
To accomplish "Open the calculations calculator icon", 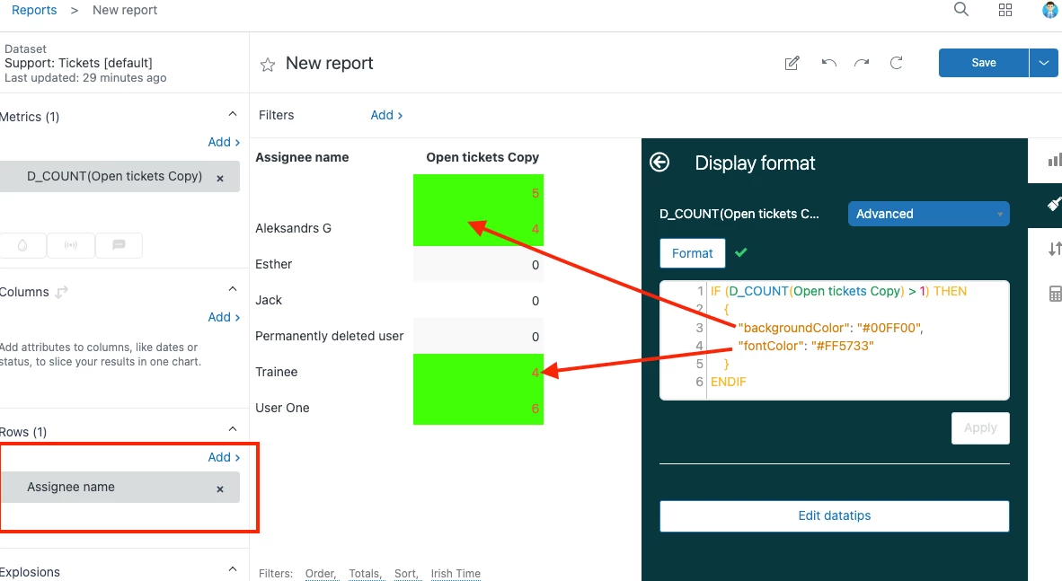I will [1055, 294].
